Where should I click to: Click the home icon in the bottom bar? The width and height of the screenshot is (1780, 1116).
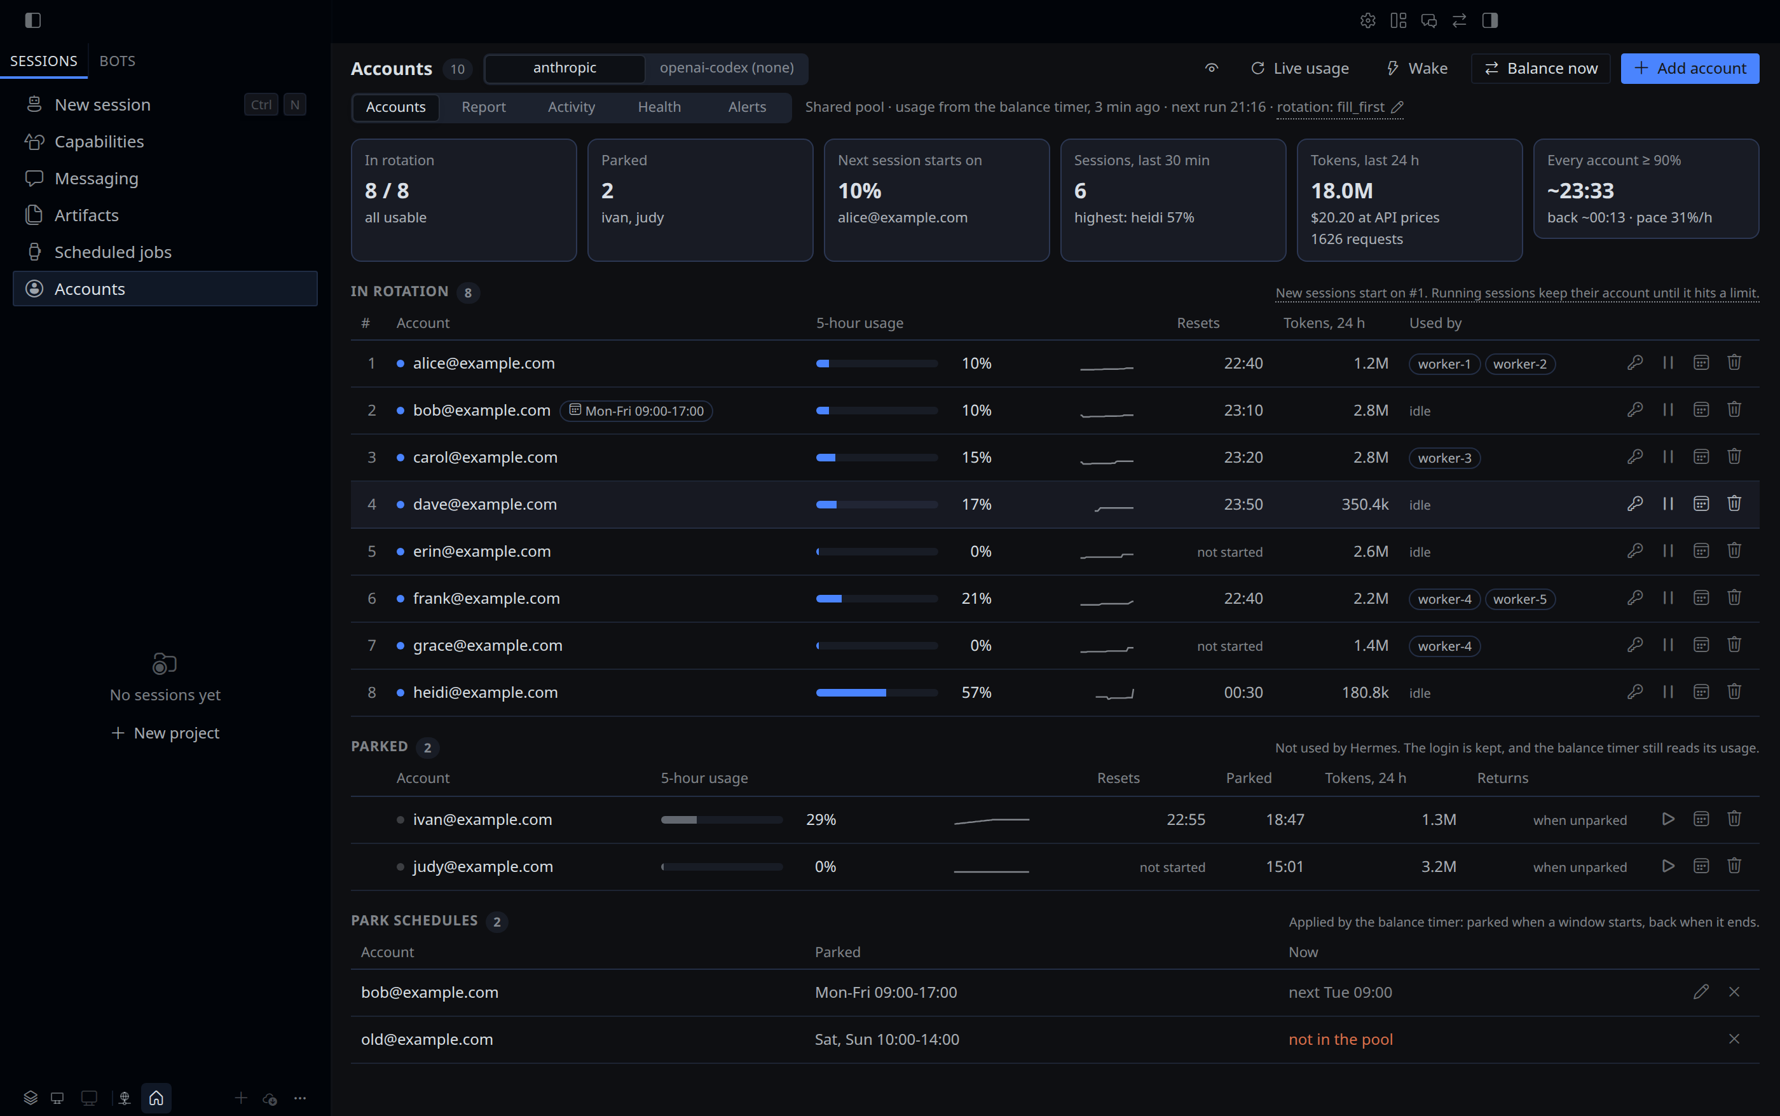coord(156,1098)
